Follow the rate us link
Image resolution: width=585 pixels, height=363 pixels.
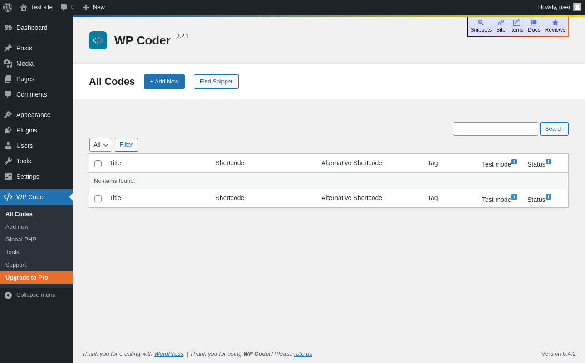pyautogui.click(x=303, y=353)
